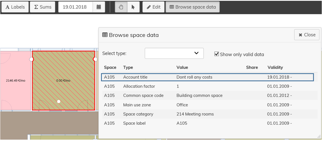Select the hand pan tool
Screen dimensions: 322x141
pyautogui.click(x=121, y=7)
